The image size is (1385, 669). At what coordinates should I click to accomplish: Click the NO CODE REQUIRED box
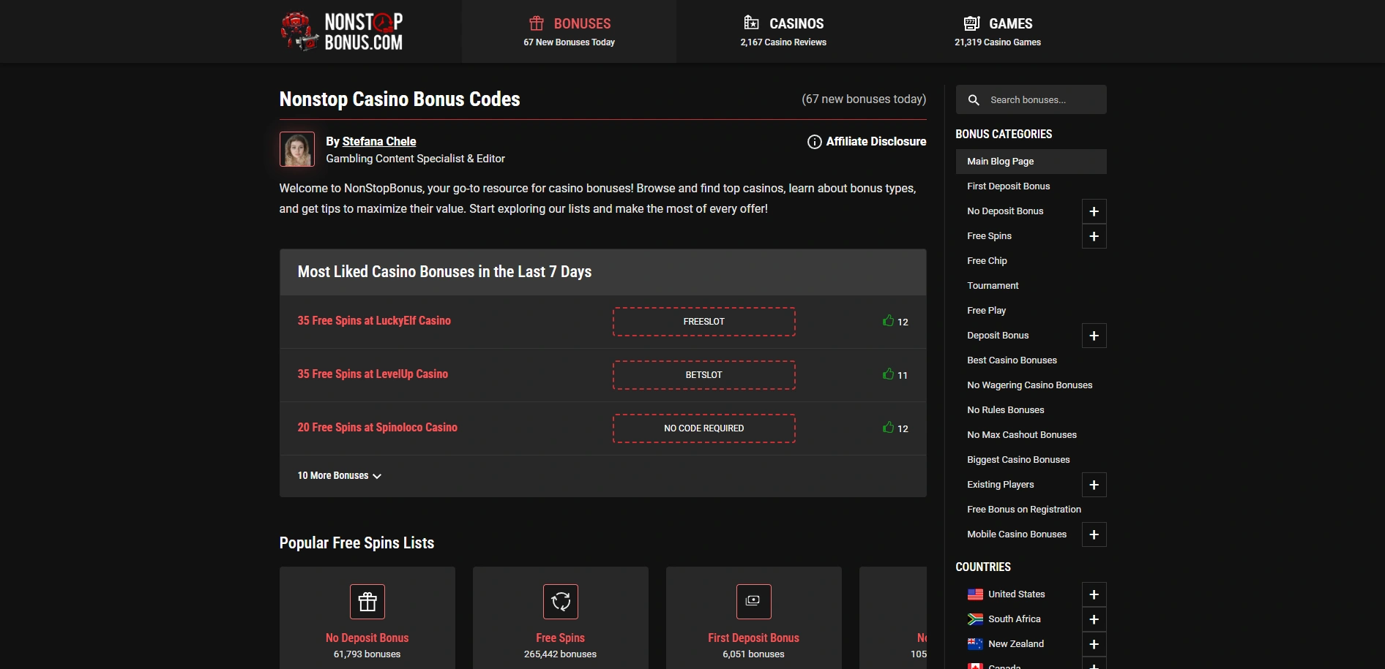pyautogui.click(x=704, y=428)
